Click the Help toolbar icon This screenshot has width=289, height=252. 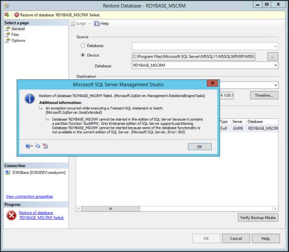pyautogui.click(x=102, y=23)
